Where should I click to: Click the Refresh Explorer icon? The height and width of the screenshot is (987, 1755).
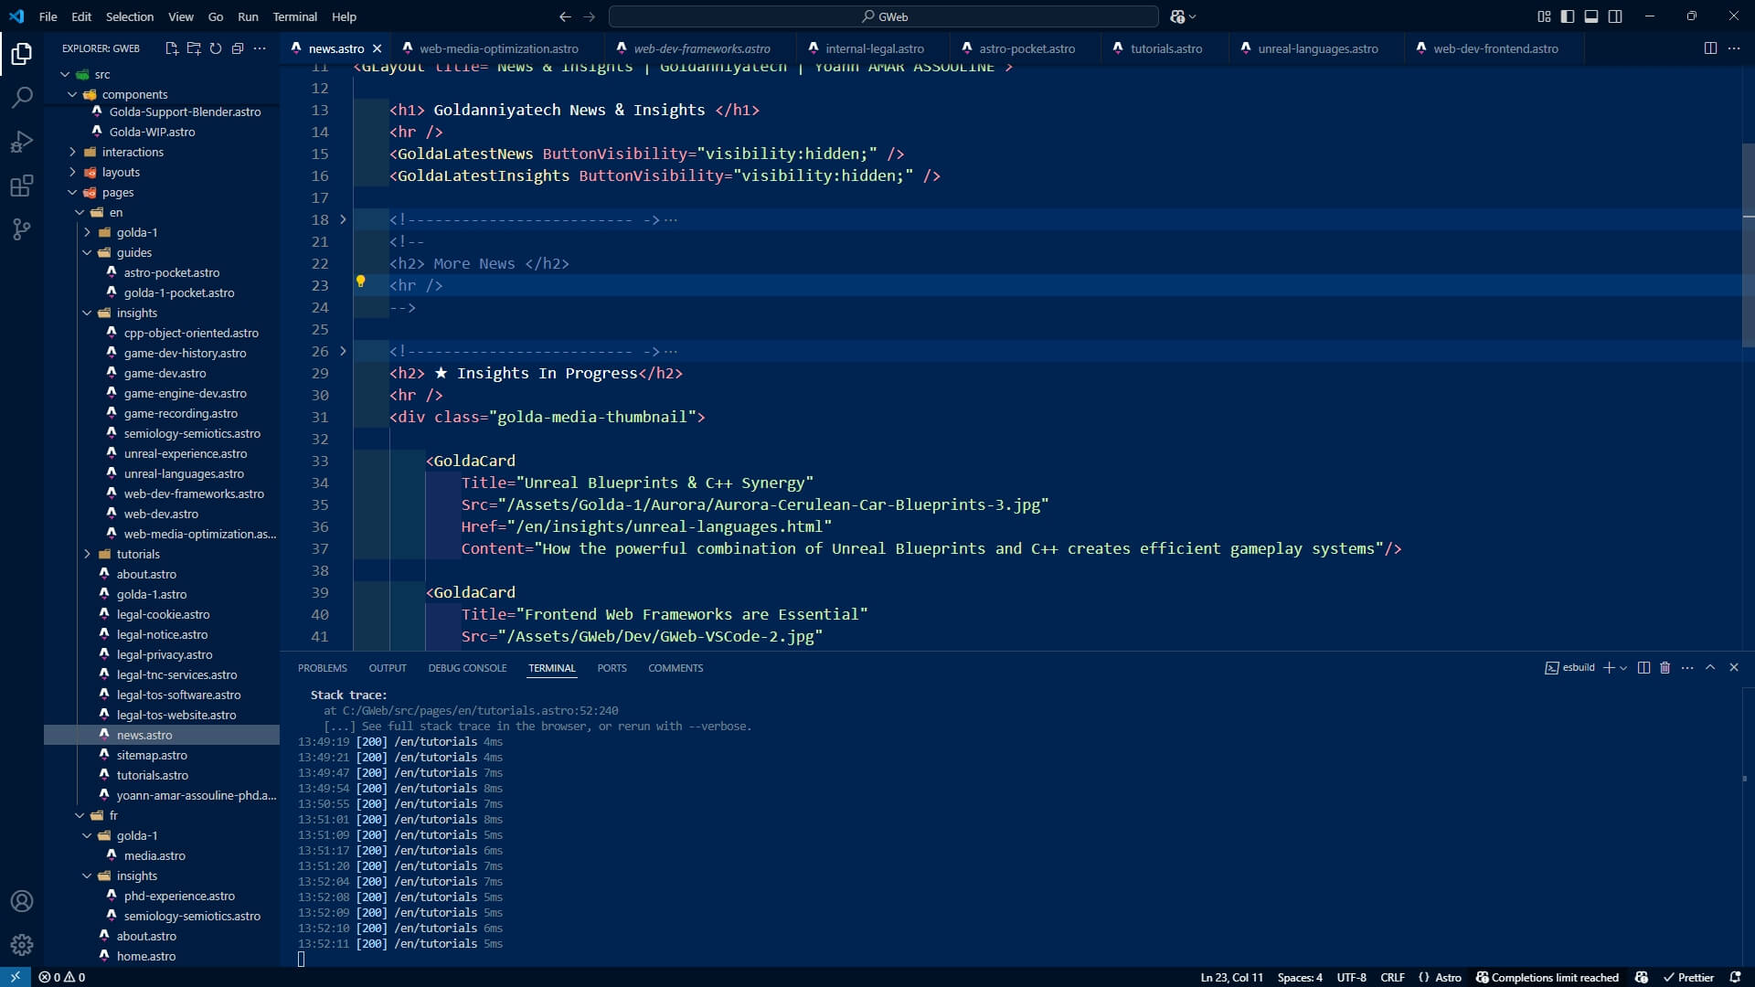click(x=216, y=48)
